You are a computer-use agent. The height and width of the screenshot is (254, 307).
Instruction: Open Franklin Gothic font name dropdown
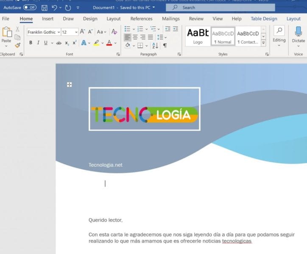pyautogui.click(x=59, y=32)
